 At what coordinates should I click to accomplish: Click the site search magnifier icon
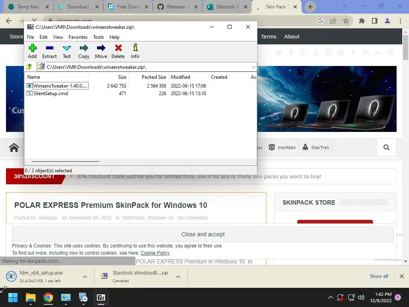point(386,148)
